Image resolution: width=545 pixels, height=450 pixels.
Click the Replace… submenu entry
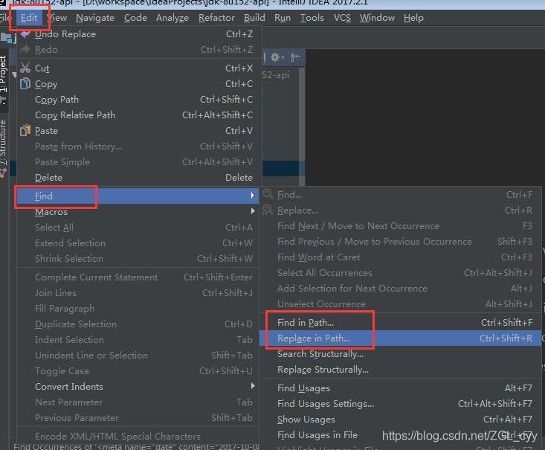[401, 210]
